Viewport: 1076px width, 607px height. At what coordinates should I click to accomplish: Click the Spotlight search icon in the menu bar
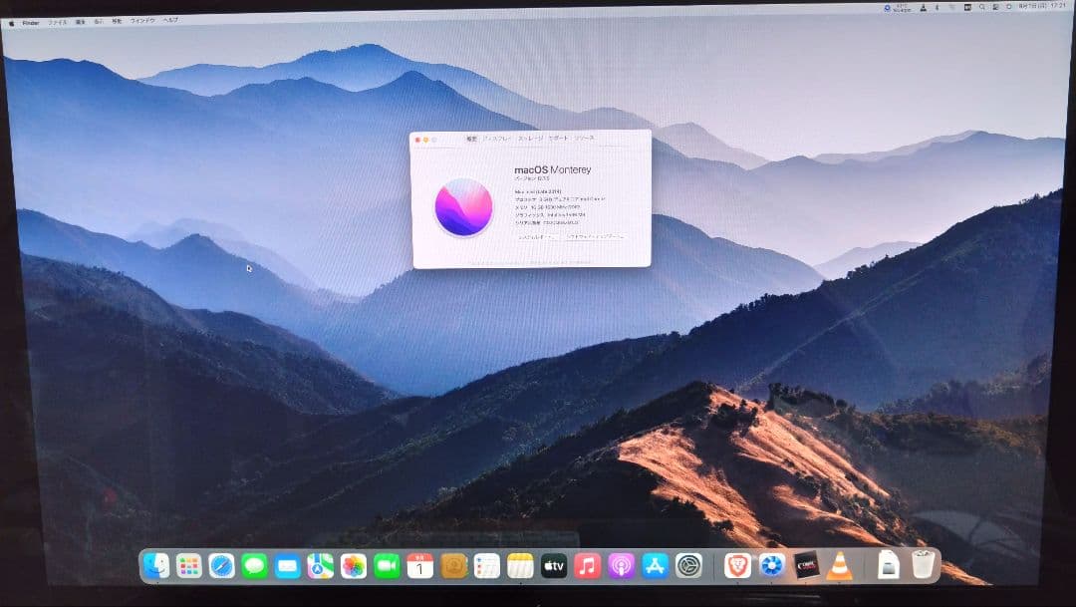pyautogui.click(x=981, y=6)
